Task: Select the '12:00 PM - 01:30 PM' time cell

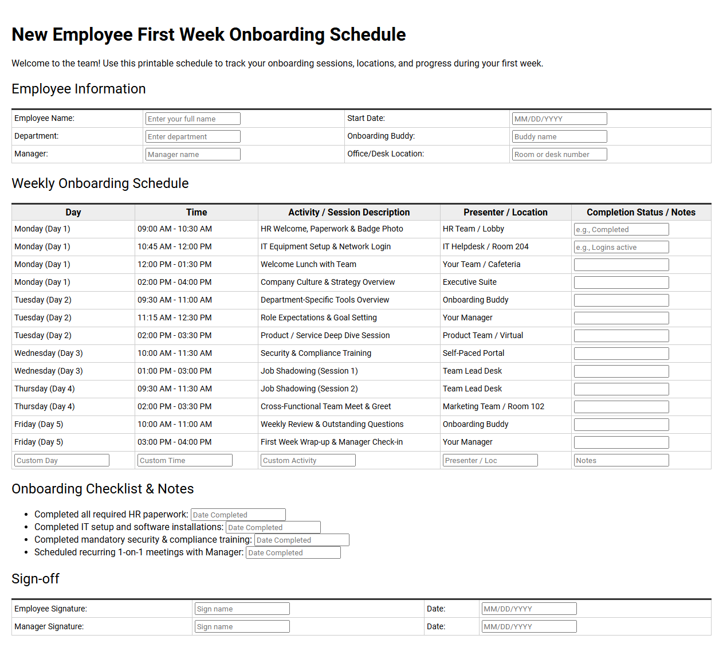Action: coord(197,264)
